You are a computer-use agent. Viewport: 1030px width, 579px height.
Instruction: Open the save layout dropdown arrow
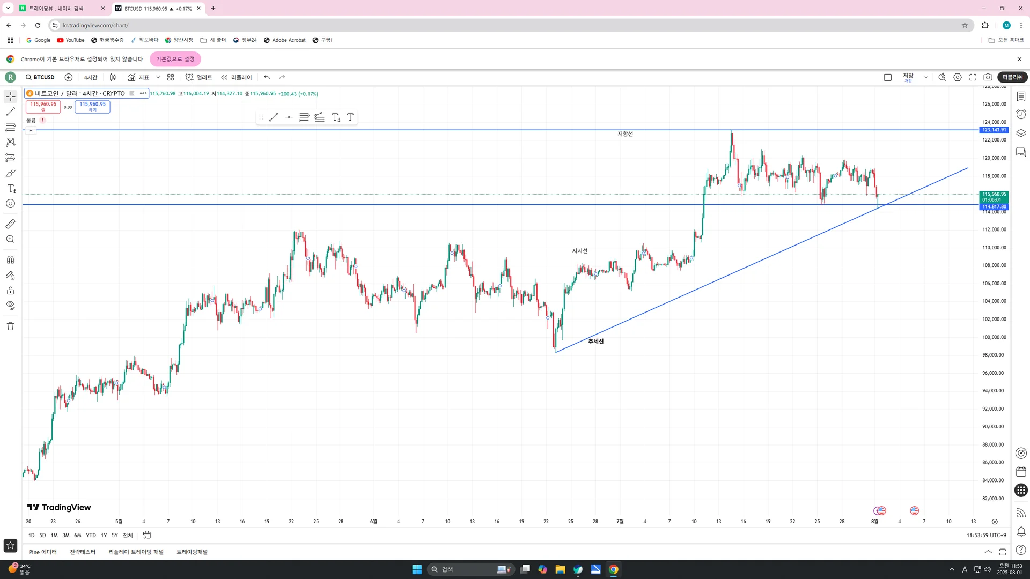tap(926, 77)
